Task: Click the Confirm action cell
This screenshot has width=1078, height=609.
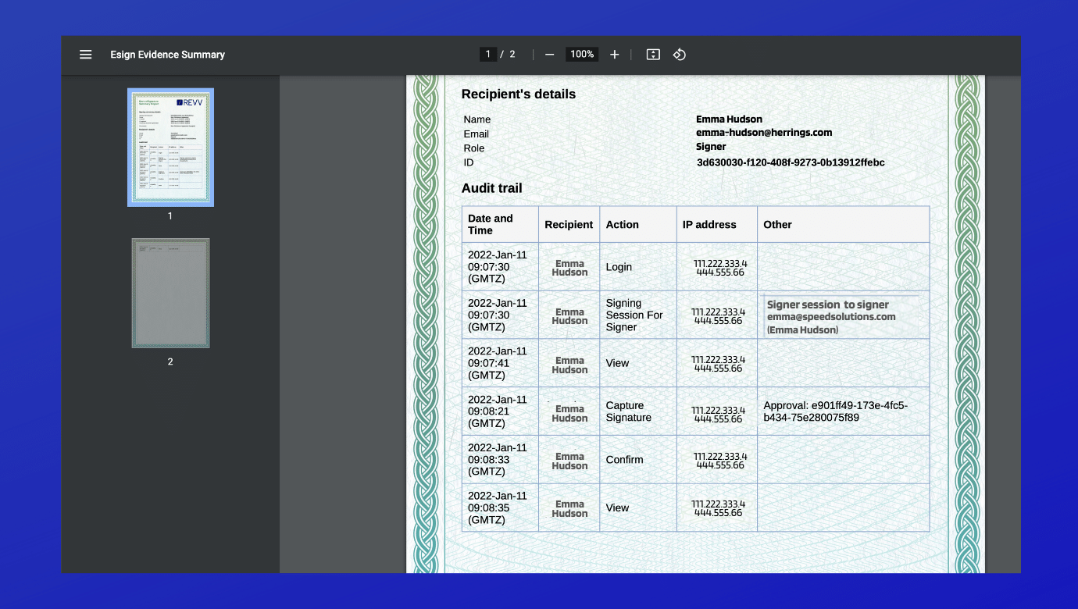Action: (624, 460)
